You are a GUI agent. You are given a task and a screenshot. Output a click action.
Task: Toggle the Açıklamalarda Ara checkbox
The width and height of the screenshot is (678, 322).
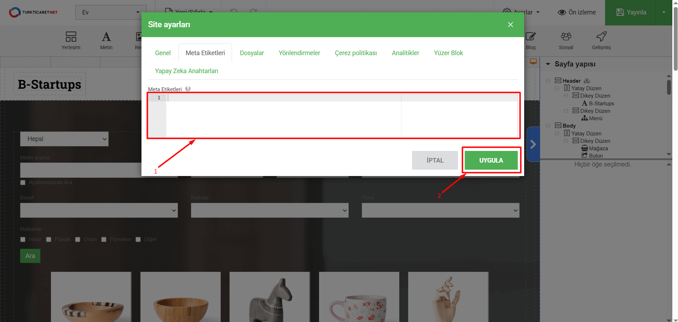tap(23, 182)
